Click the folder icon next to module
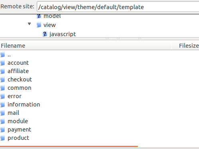 pos(2,121)
